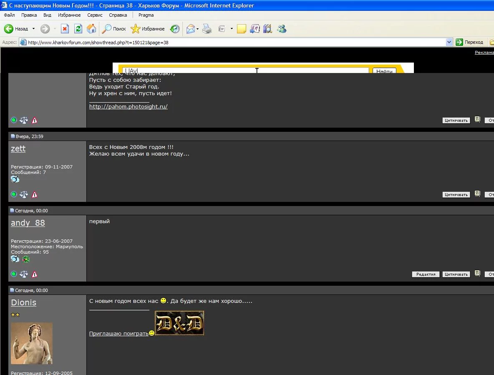
Task: Click the post icon next to Вчера, 23:59
Action: tap(13, 136)
